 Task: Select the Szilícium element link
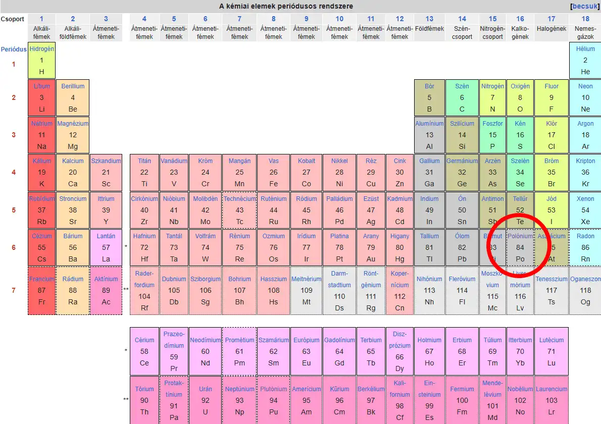click(x=462, y=123)
